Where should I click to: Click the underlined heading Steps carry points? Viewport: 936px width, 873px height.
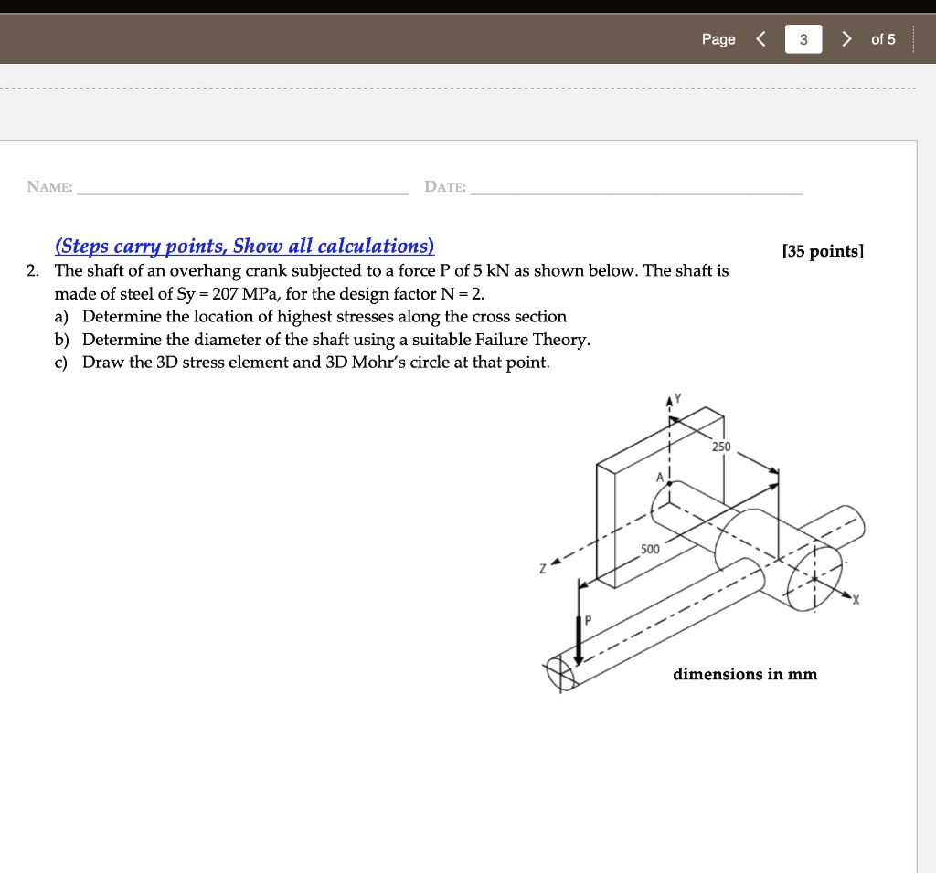pos(242,246)
